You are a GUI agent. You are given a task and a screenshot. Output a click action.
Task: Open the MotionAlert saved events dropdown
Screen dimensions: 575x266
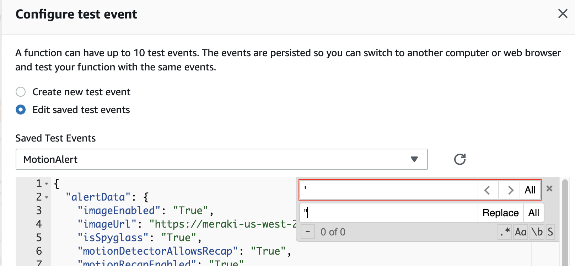[x=221, y=159]
